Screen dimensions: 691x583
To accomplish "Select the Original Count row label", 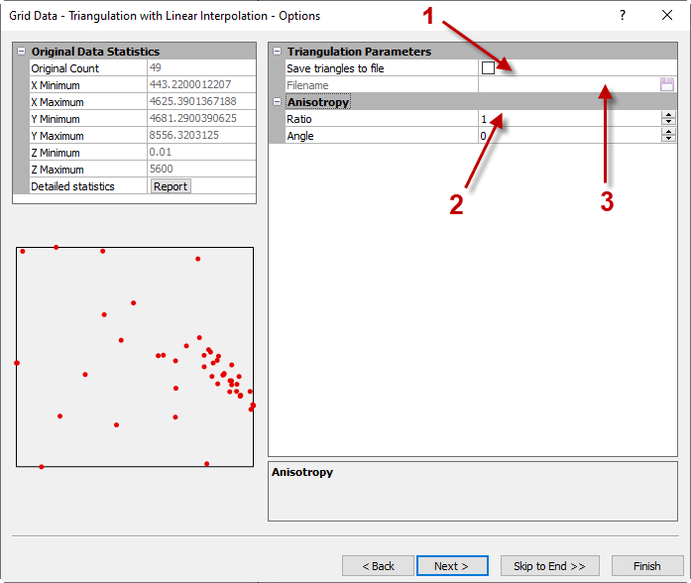I will point(64,68).
